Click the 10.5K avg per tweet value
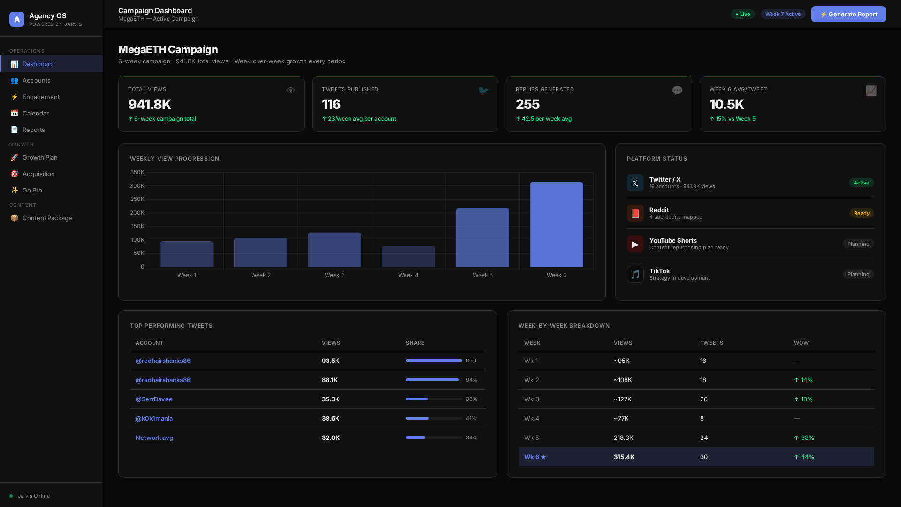Screen dimensions: 901x507 tap(727, 104)
